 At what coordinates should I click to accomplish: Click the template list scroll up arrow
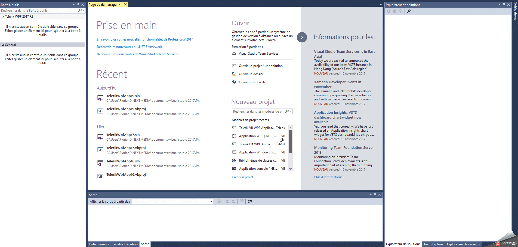click(290, 127)
